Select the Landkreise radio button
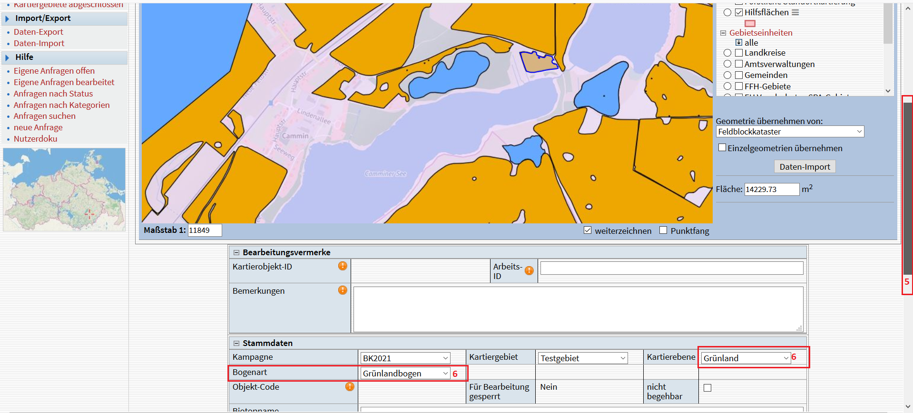This screenshot has width=913, height=413. tap(727, 53)
